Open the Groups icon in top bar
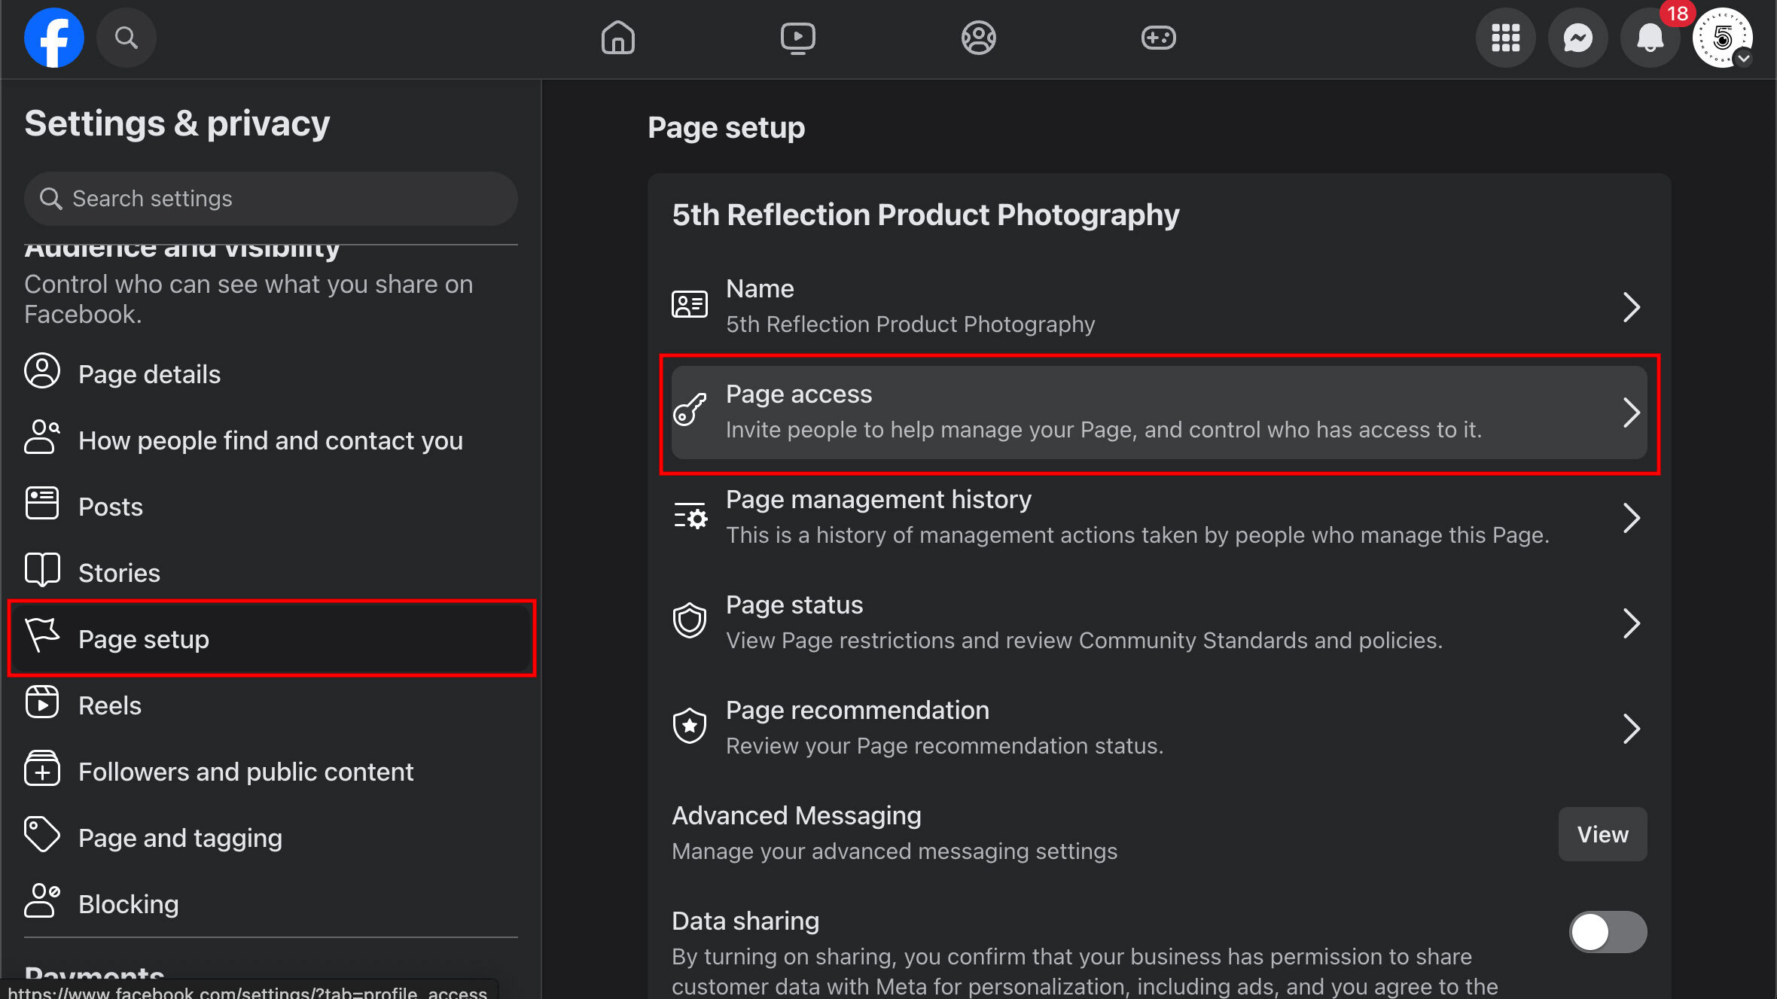The width and height of the screenshot is (1777, 999). tap(978, 38)
